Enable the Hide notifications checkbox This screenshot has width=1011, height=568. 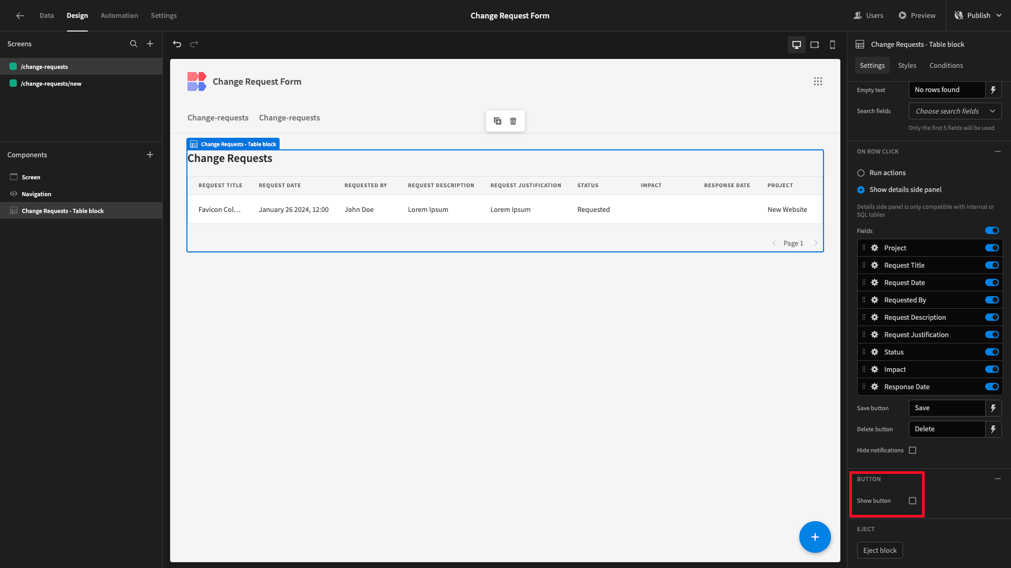point(913,450)
